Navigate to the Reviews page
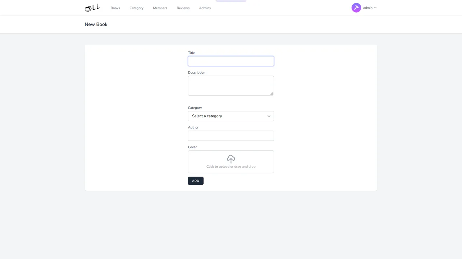The image size is (462, 259). click(x=183, y=8)
